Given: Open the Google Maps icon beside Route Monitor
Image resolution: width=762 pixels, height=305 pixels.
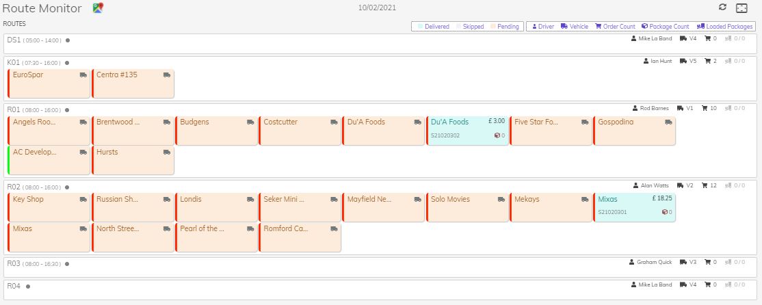Looking at the screenshot, I should tap(98, 8).
